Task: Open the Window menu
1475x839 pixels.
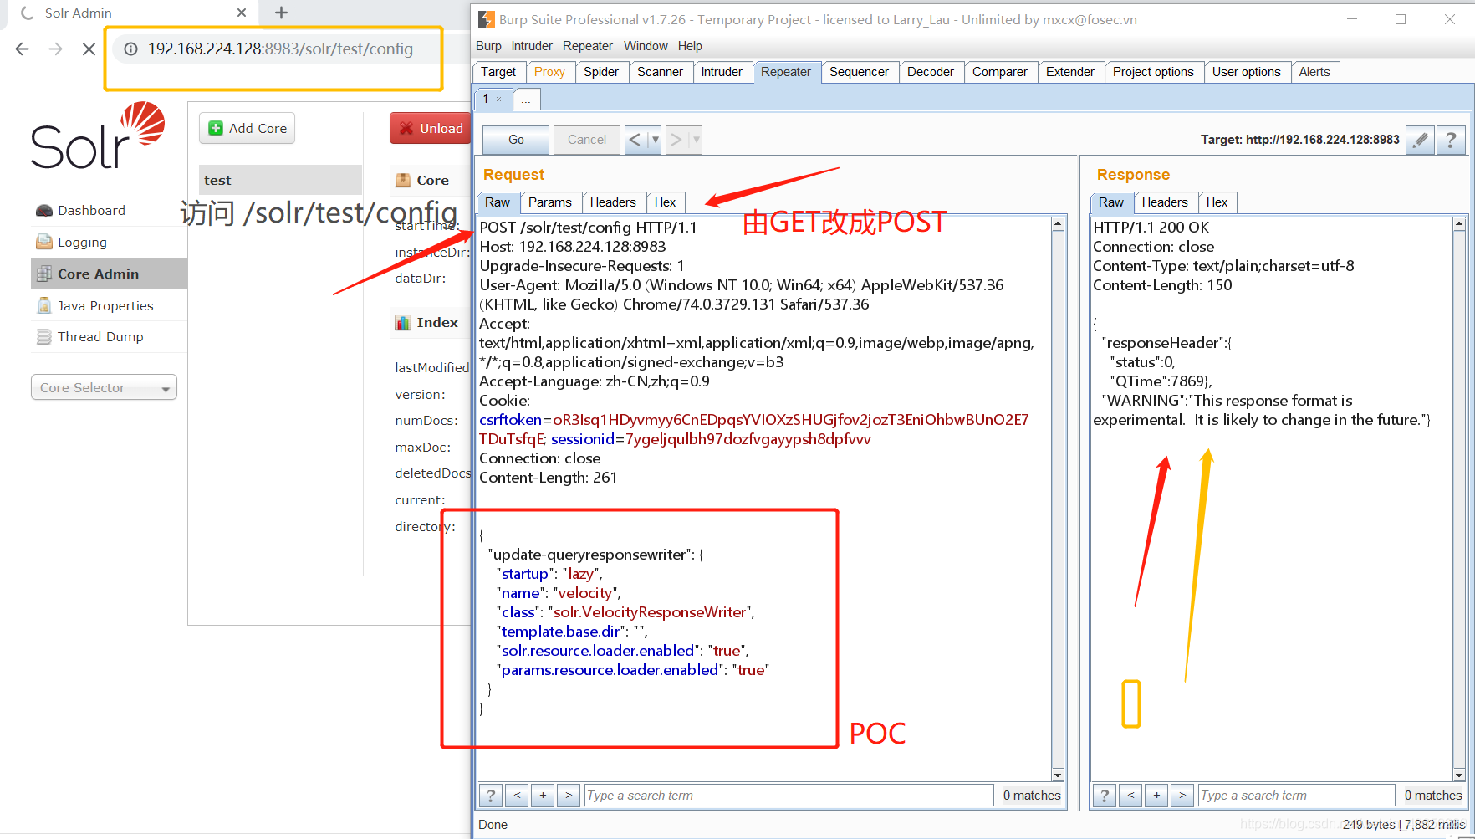Action: click(x=646, y=46)
